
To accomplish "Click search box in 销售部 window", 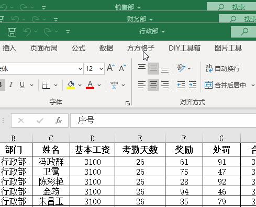I will click(231, 7).
